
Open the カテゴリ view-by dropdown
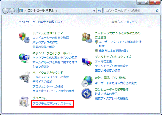(x=133, y=22)
